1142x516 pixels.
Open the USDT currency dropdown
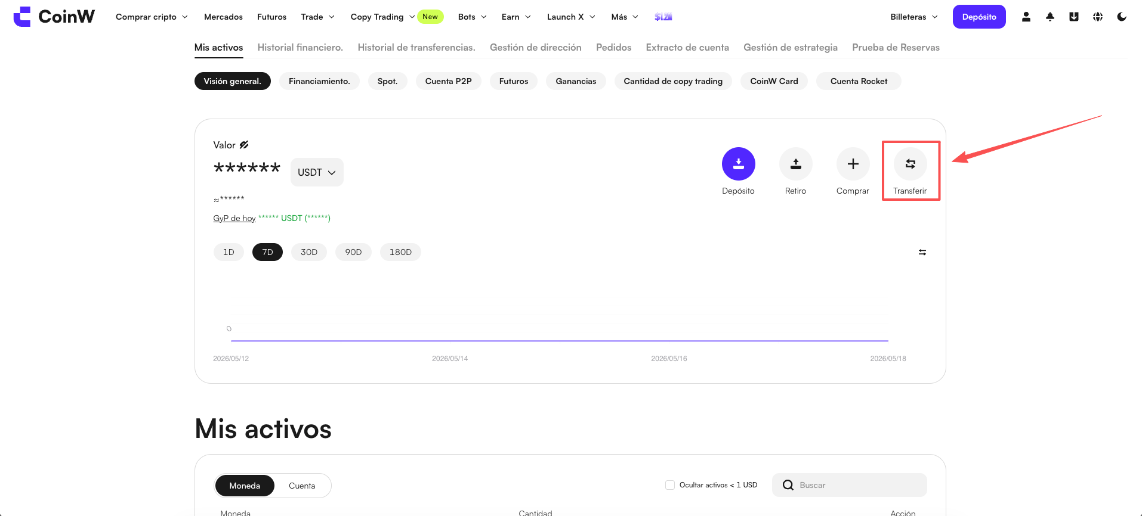tap(317, 172)
